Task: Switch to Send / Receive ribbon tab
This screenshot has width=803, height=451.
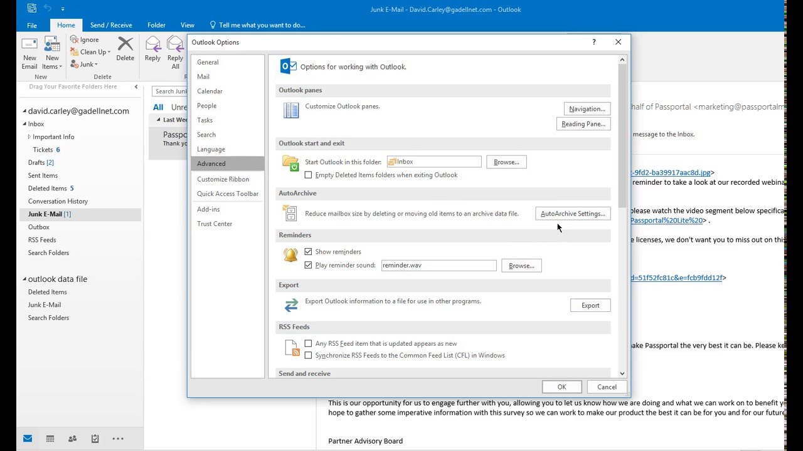Action: coord(111,25)
